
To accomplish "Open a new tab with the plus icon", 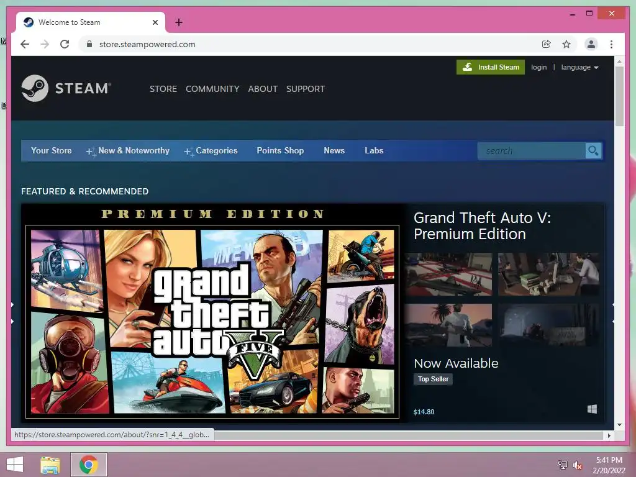I will [179, 22].
